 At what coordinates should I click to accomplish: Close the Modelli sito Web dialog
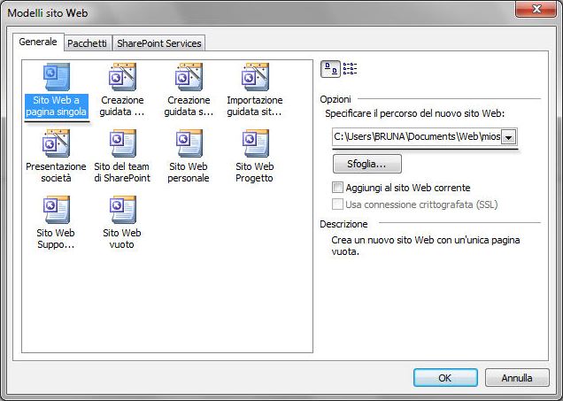(x=536, y=9)
